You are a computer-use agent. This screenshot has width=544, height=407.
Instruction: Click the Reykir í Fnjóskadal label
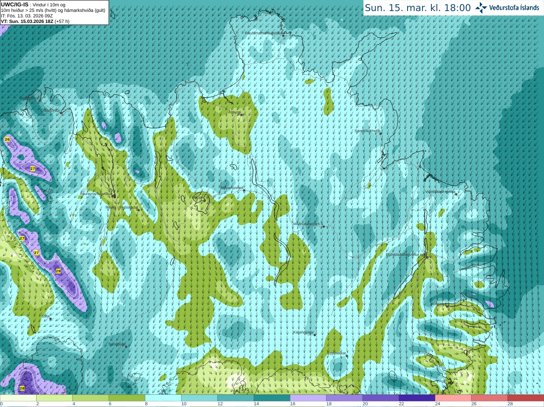pyautogui.click(x=122, y=208)
